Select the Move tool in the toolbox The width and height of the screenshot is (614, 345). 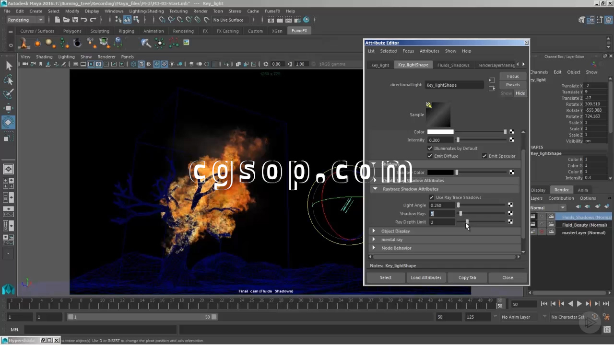[x=9, y=108]
